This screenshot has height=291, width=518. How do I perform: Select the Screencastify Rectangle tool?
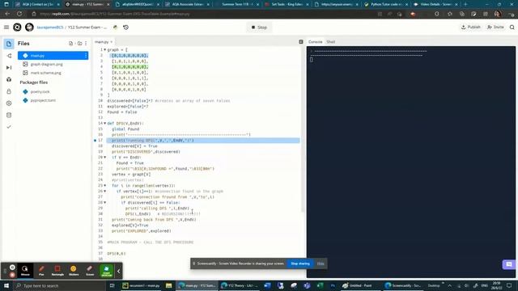(x=57, y=271)
